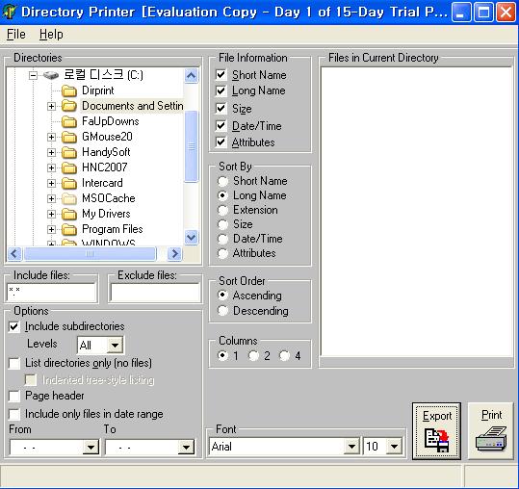Expand the Documents and Settings node
Image resolution: width=519 pixels, height=489 pixels.
pos(51,106)
